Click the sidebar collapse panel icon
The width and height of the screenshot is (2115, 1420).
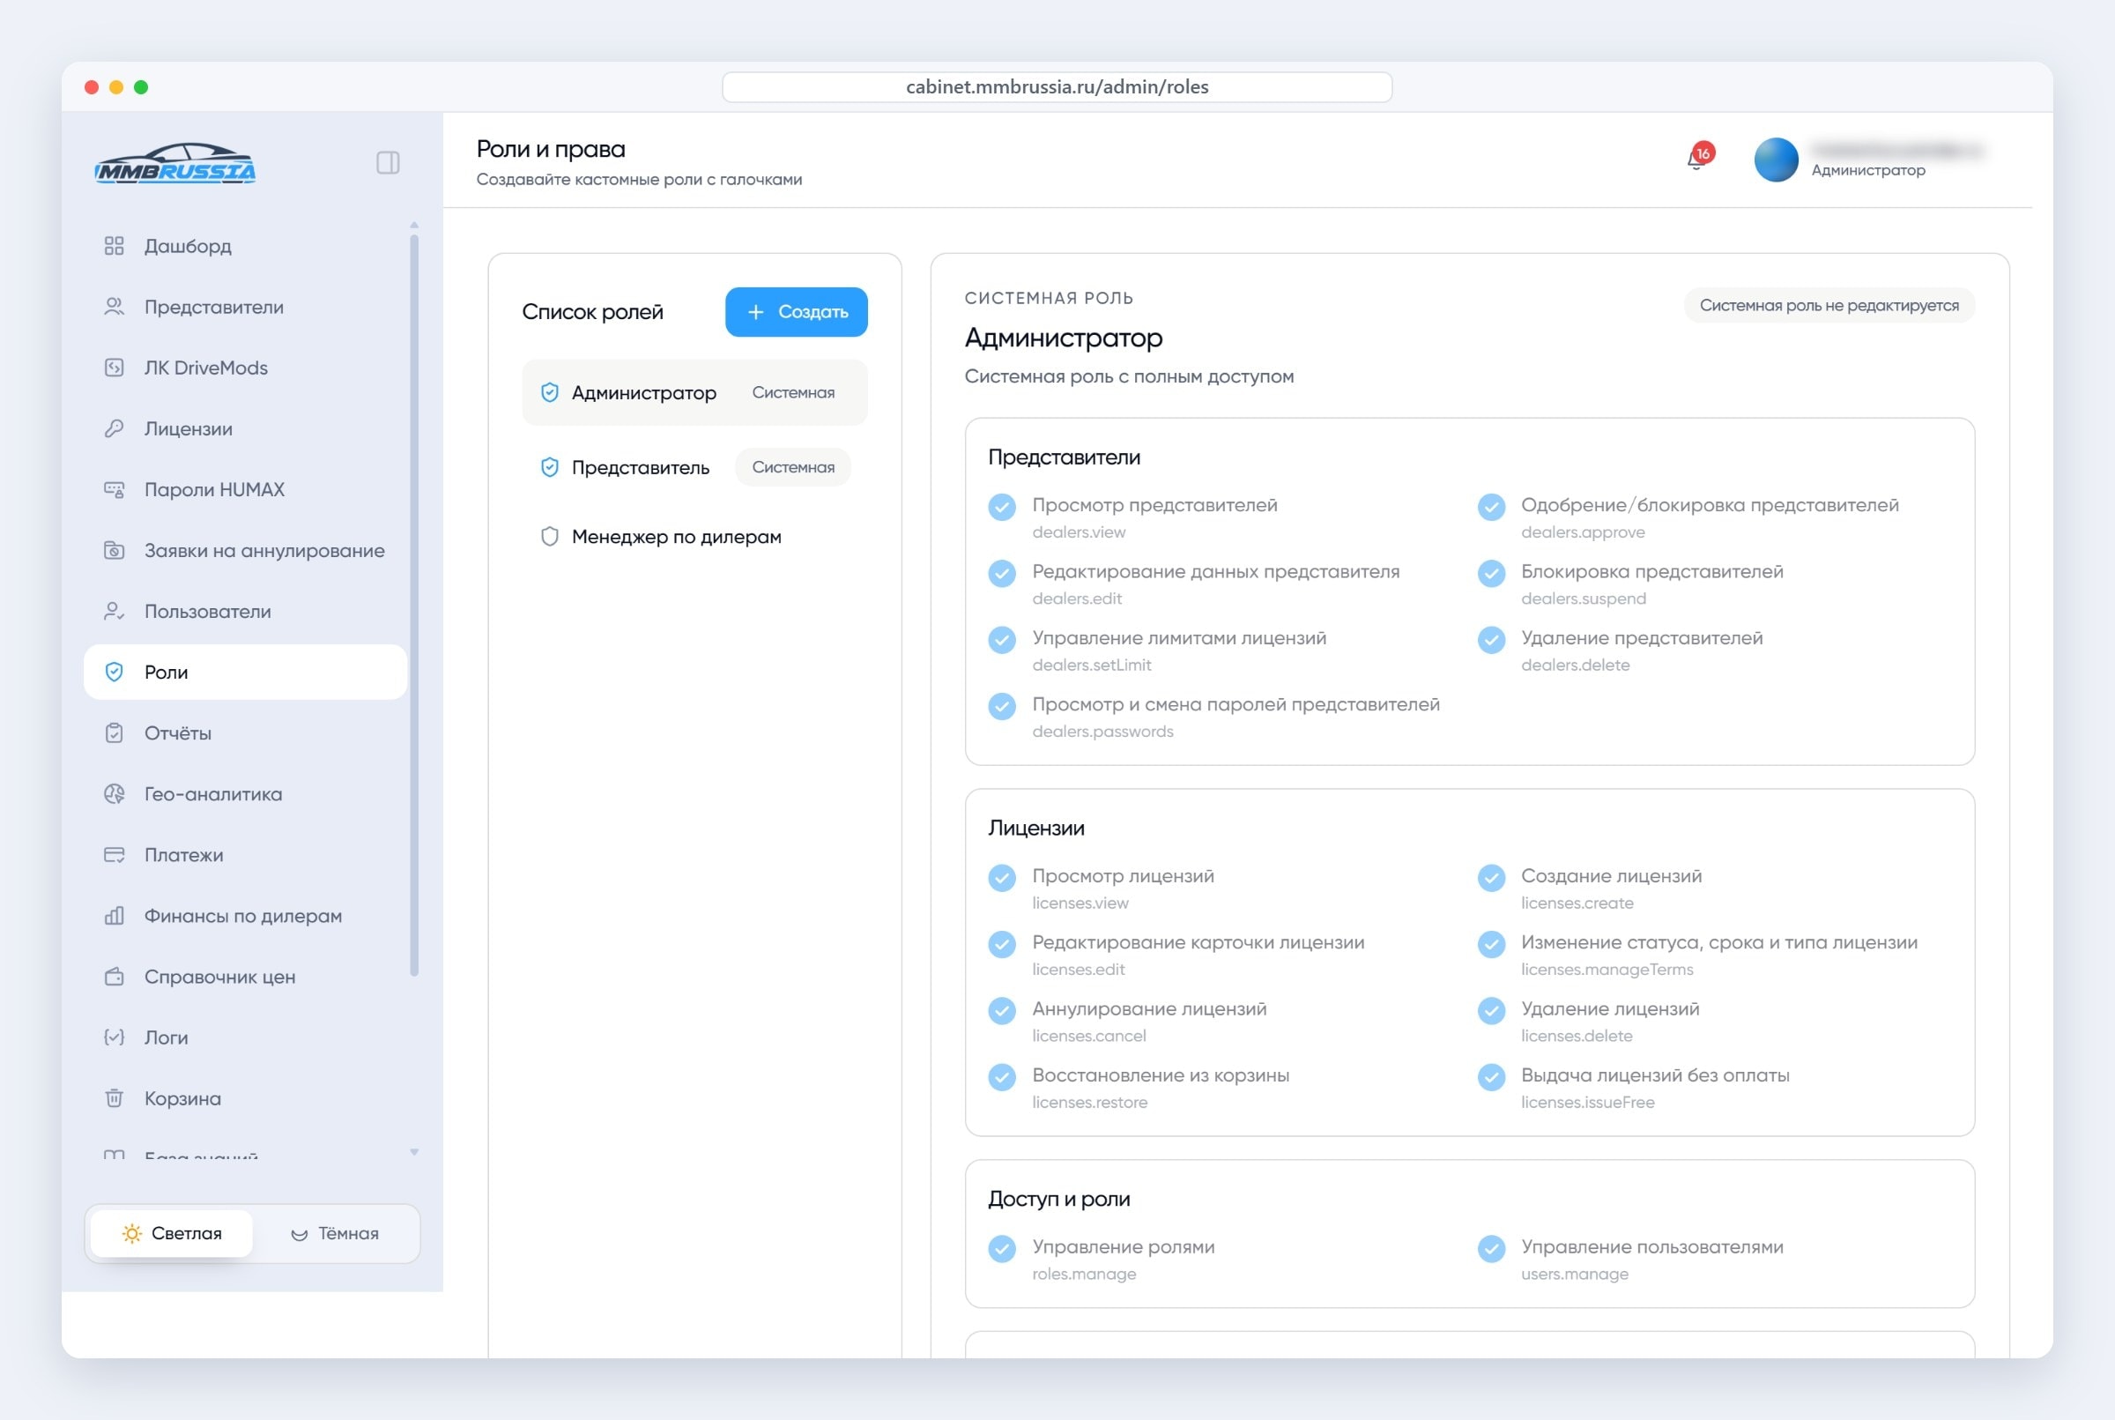[388, 163]
